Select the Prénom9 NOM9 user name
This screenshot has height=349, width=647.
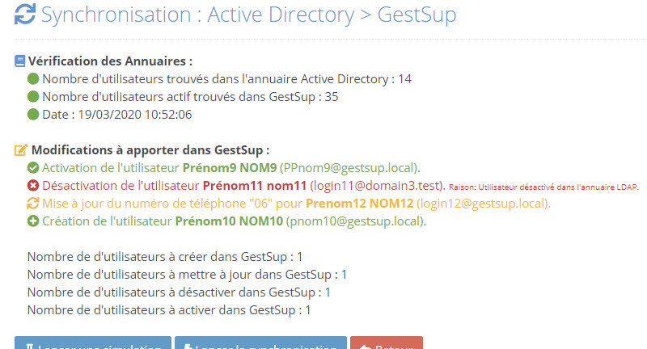click(230, 168)
